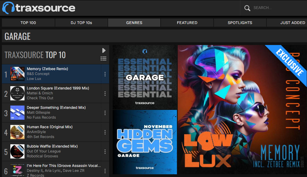Click the search magnifier icon
Screen dimensions: 307x177
pos(247,8)
